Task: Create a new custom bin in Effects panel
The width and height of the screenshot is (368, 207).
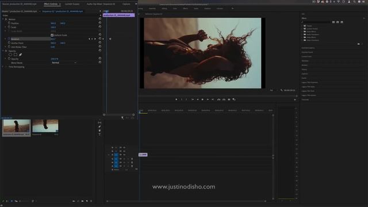Action: click(358, 44)
